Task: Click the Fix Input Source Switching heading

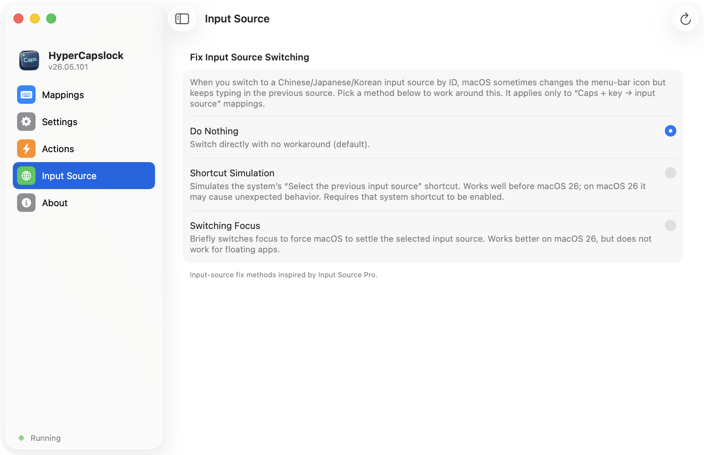Action: click(249, 57)
